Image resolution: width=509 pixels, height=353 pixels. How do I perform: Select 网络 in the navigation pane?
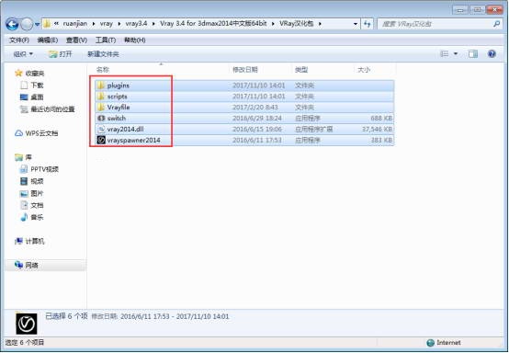point(31,266)
